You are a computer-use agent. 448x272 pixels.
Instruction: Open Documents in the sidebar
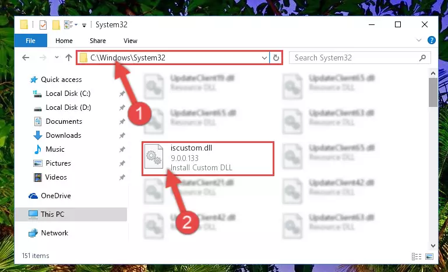click(64, 121)
